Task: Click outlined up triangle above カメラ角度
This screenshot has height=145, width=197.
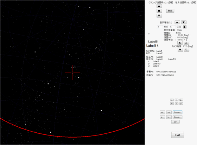Action: pyautogui.click(x=186, y=43)
